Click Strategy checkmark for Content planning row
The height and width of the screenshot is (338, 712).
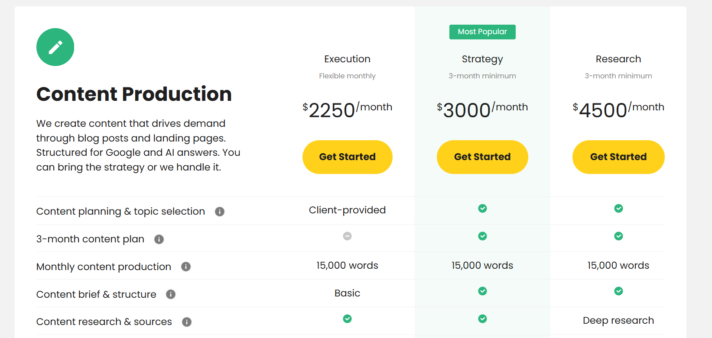click(x=482, y=209)
